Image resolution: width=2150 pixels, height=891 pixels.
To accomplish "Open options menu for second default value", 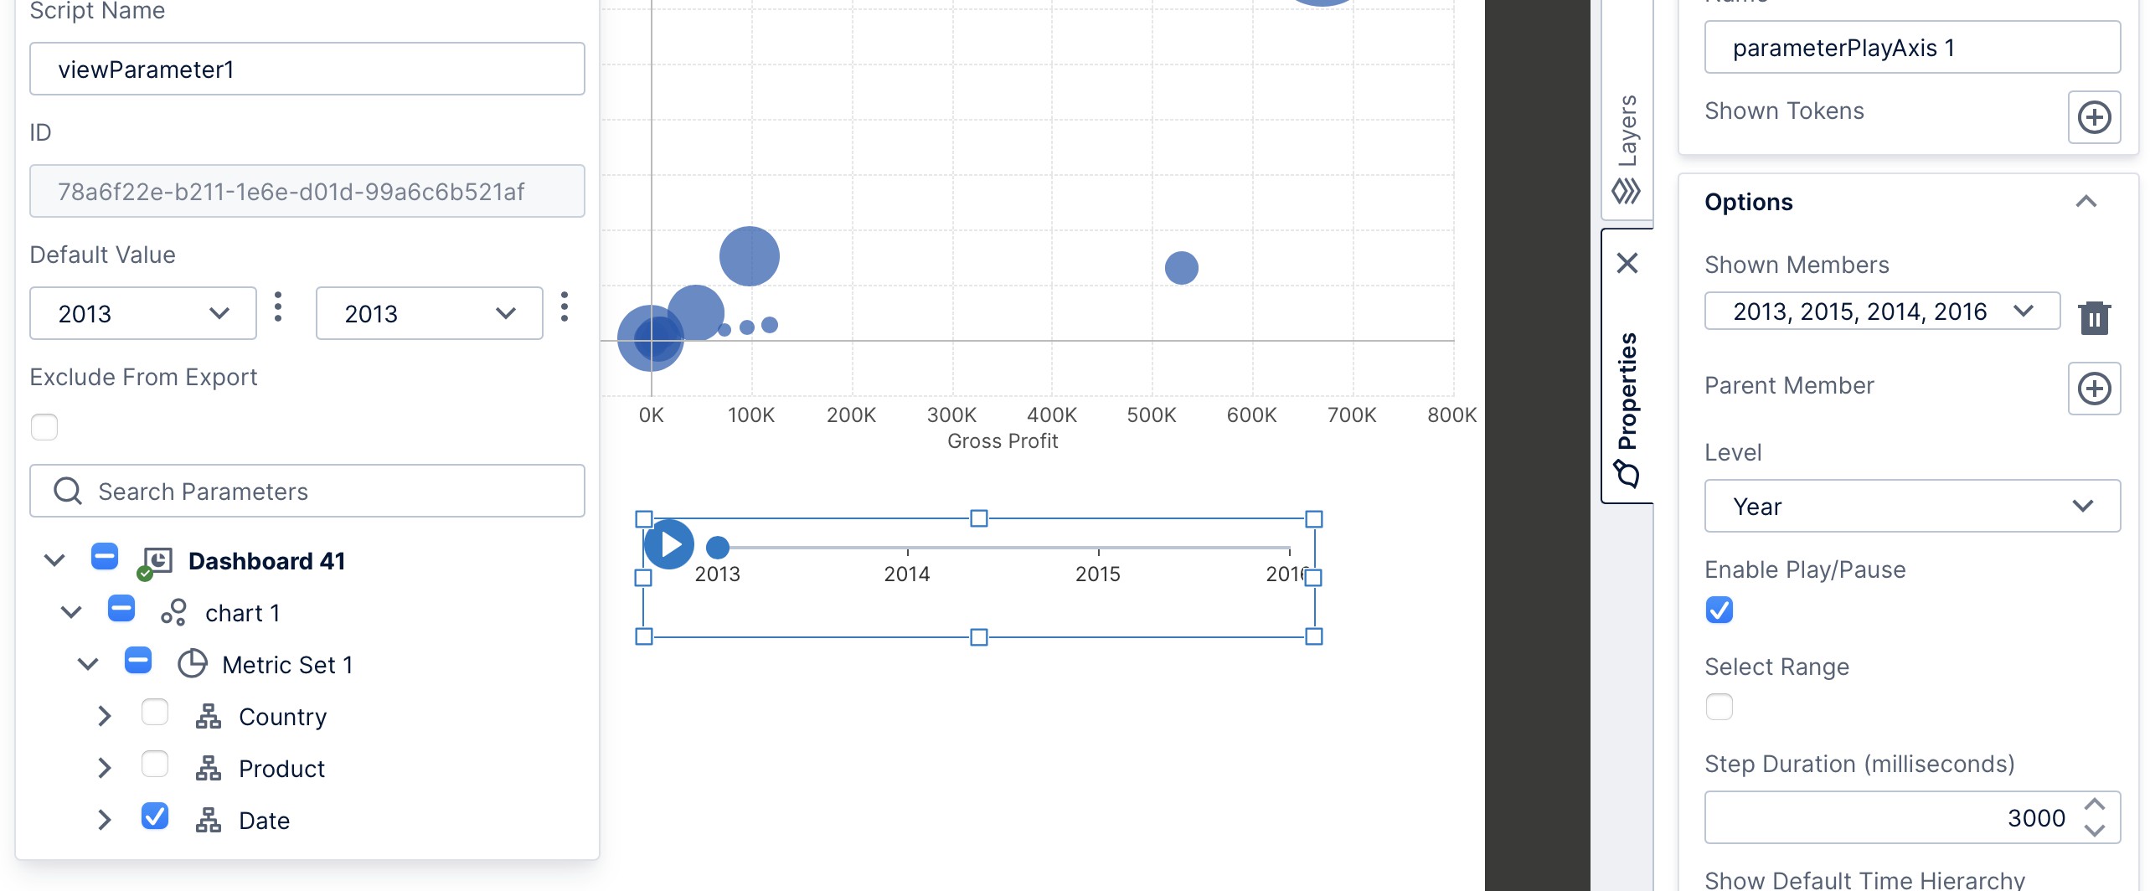I will point(565,307).
